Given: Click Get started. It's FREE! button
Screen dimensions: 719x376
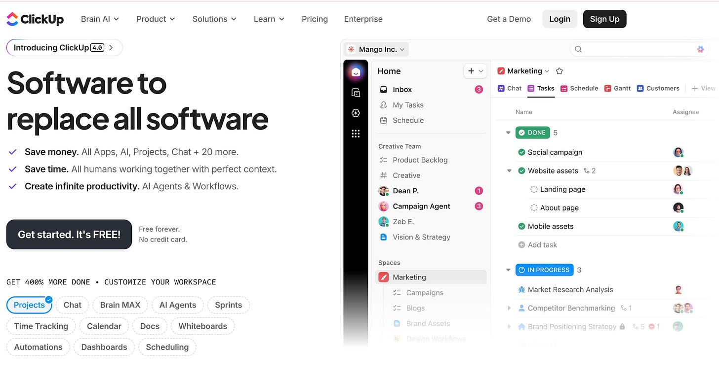Looking at the screenshot, I should pyautogui.click(x=69, y=235).
